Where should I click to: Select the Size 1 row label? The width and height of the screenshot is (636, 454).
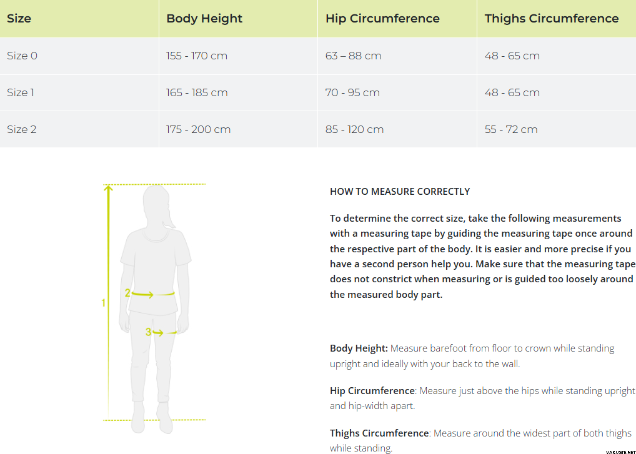click(x=21, y=92)
